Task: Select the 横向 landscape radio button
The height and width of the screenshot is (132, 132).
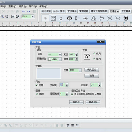Action: coord(94,59)
